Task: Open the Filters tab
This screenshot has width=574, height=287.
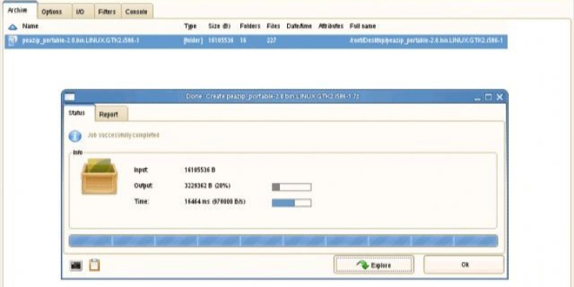Action: click(105, 12)
